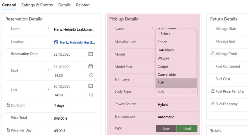Click the Duration value 7 days
Viewport: 248px width, 135px height.
(x=59, y=106)
